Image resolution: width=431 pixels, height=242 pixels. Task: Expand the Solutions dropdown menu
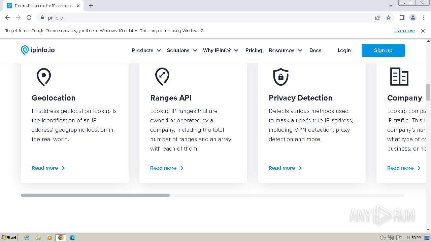(x=182, y=50)
